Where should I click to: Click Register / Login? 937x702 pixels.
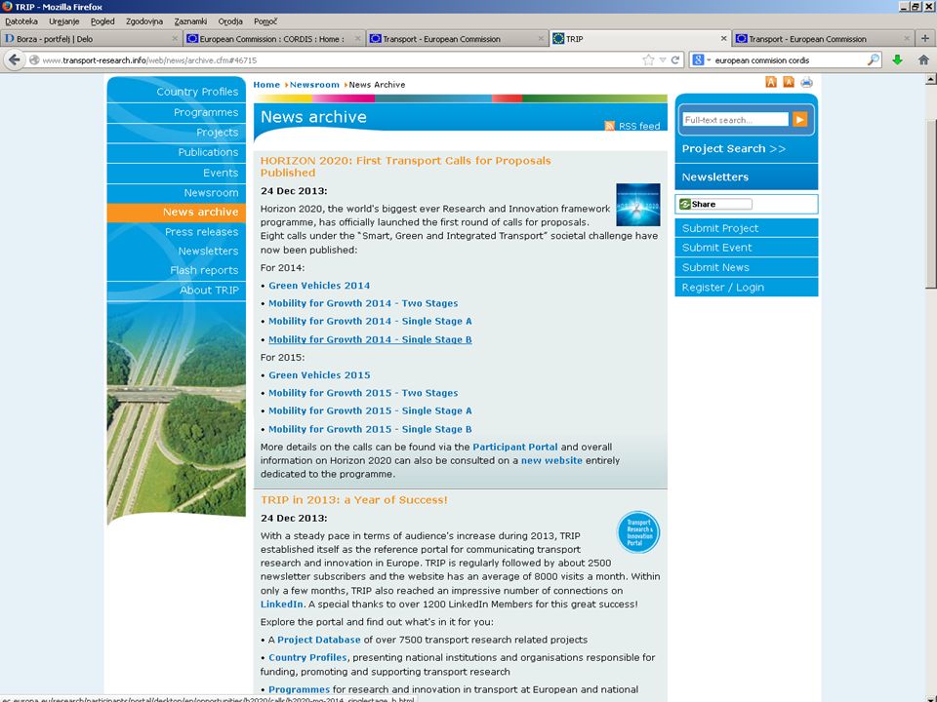[722, 287]
